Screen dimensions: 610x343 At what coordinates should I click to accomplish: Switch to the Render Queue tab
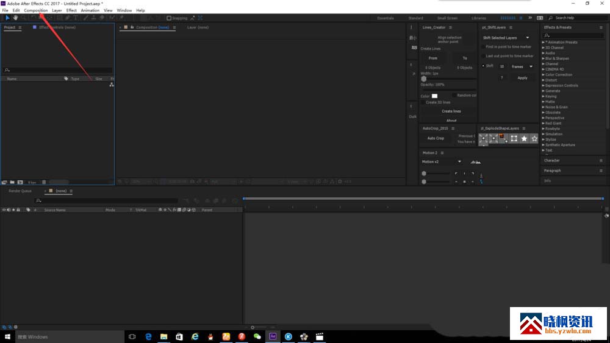[x=20, y=191]
